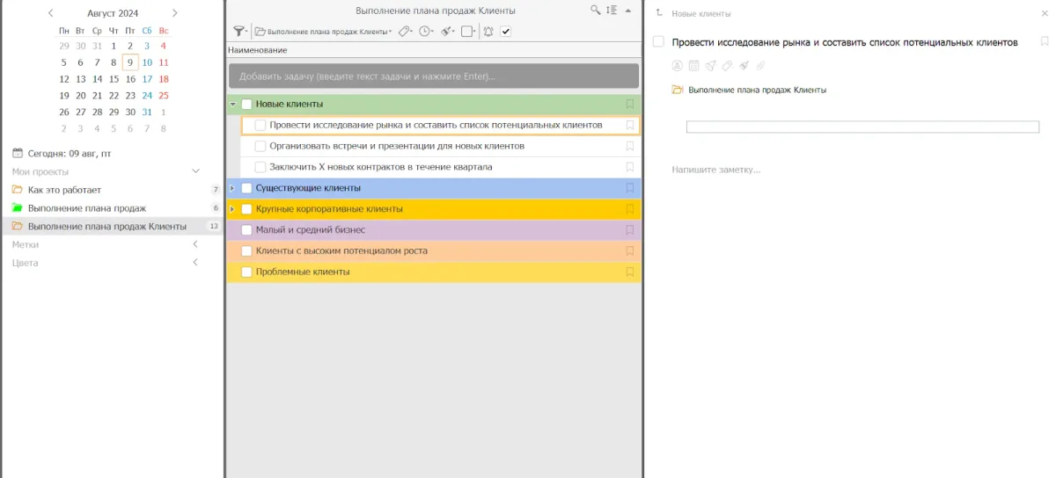Collapse the 'Мои проекты' section
Image resolution: width=1056 pixels, height=478 pixels.
pyautogui.click(x=195, y=171)
